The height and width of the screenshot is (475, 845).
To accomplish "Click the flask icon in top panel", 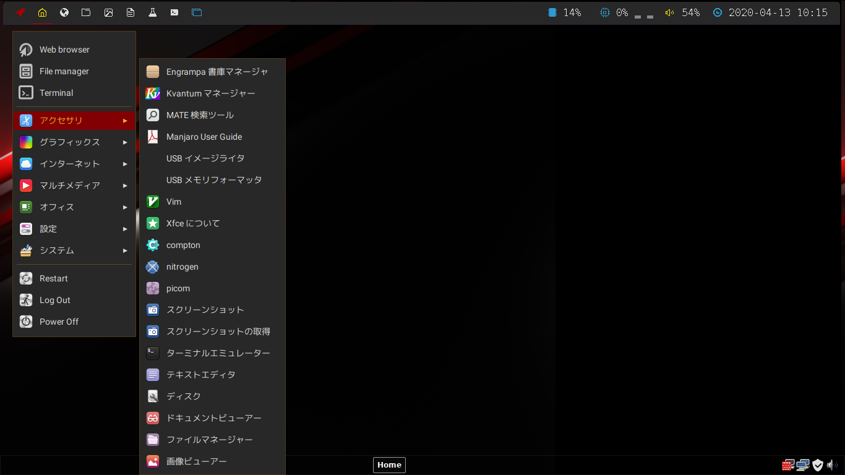I will point(152,12).
